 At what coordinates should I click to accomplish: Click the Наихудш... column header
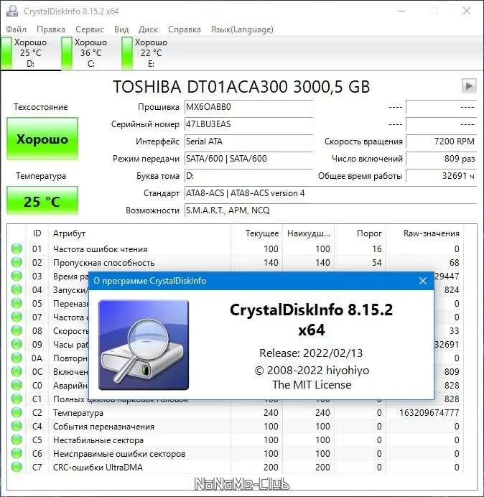click(308, 233)
